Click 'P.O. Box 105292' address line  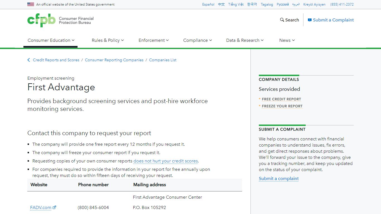pos(149,208)
